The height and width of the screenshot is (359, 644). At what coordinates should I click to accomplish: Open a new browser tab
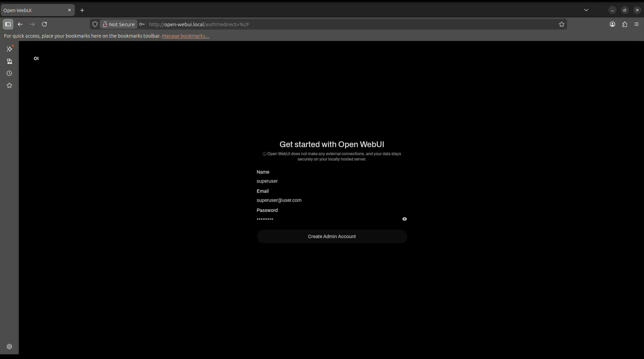coord(82,10)
